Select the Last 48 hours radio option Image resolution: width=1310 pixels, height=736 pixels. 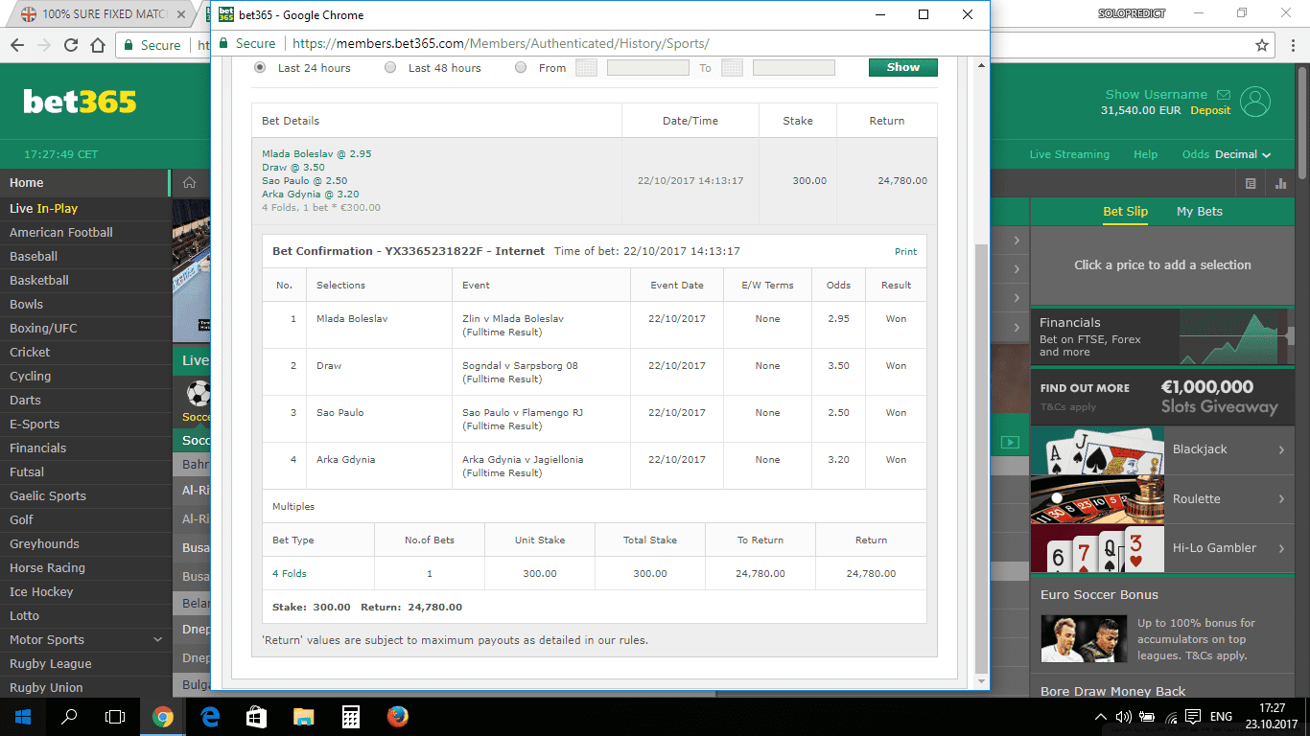(390, 68)
